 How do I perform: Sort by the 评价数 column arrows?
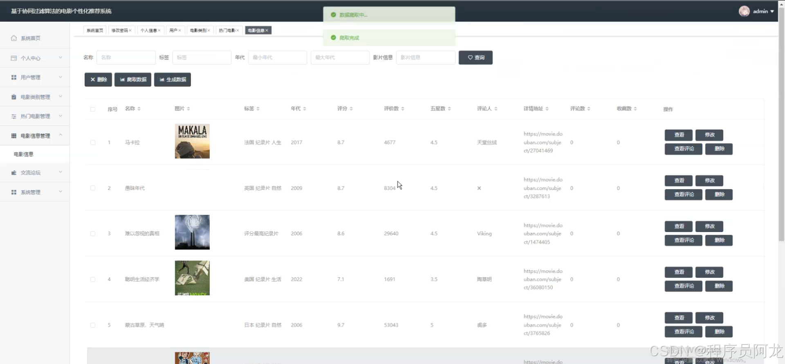[x=403, y=109]
